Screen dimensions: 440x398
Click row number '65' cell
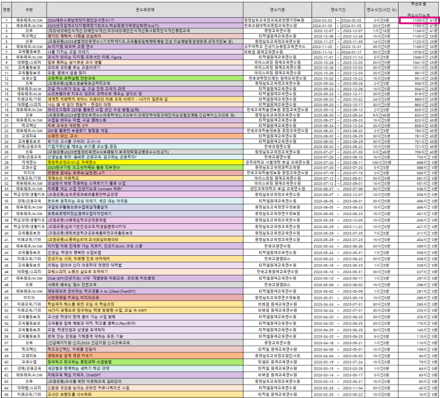6,394
